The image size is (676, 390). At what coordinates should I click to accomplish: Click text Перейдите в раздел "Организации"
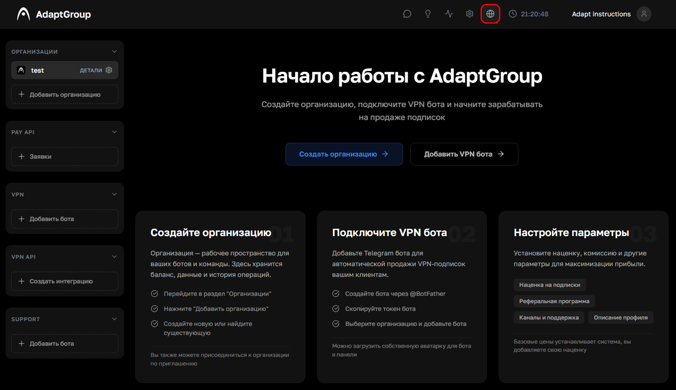[x=217, y=294]
